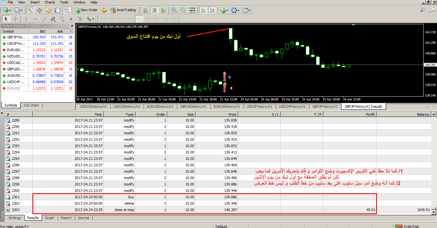
Task: Click the Bid column header in Market Watch
Action: pos(38,31)
